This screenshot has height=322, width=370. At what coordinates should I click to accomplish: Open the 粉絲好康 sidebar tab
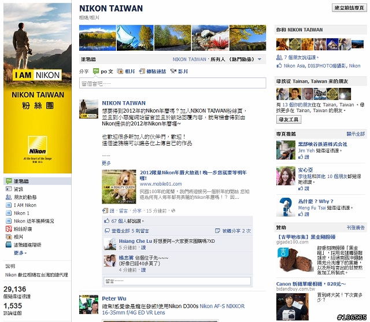[x=23, y=229]
